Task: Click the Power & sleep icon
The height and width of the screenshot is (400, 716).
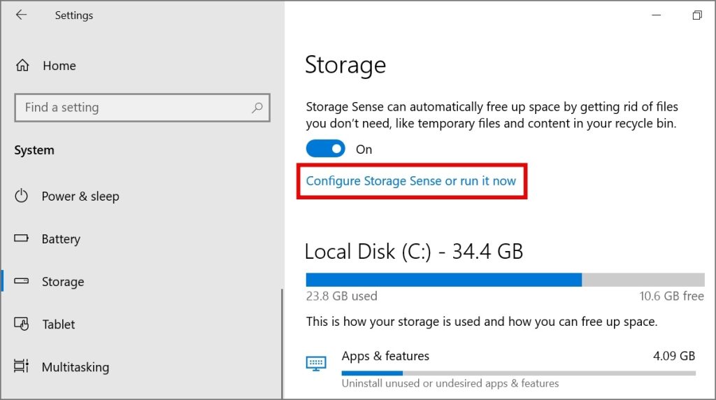Action: pyautogui.click(x=22, y=197)
